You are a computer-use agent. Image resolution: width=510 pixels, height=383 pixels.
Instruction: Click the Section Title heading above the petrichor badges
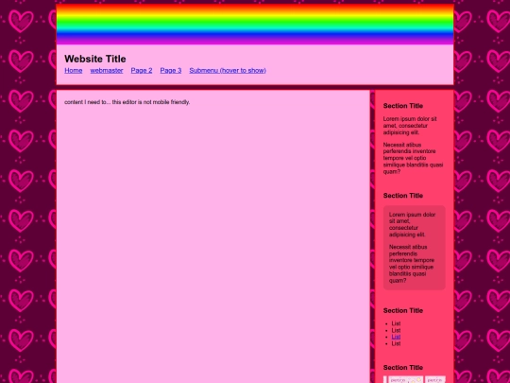[403, 368]
